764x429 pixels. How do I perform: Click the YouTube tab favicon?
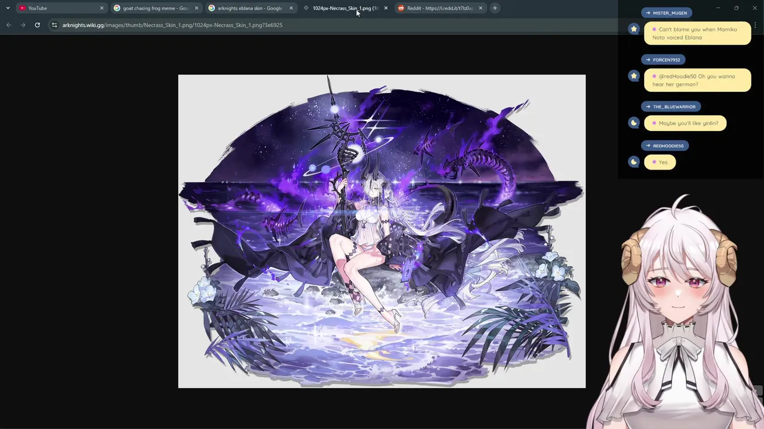click(x=22, y=8)
